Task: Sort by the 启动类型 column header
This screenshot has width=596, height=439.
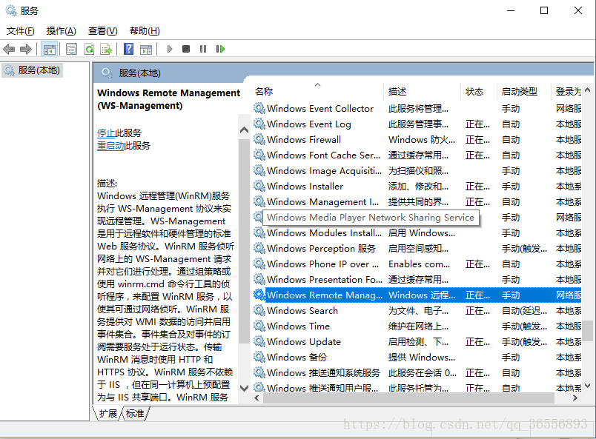Action: [523, 92]
